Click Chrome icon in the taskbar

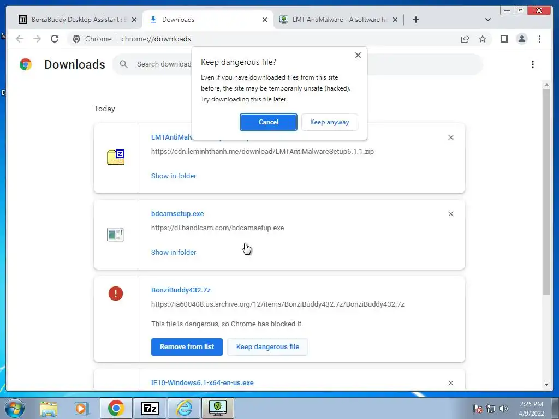(x=116, y=408)
